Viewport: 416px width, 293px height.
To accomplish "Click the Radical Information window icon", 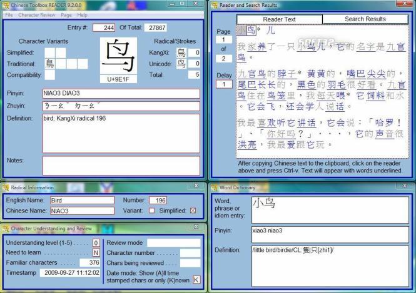I will (6, 187).
